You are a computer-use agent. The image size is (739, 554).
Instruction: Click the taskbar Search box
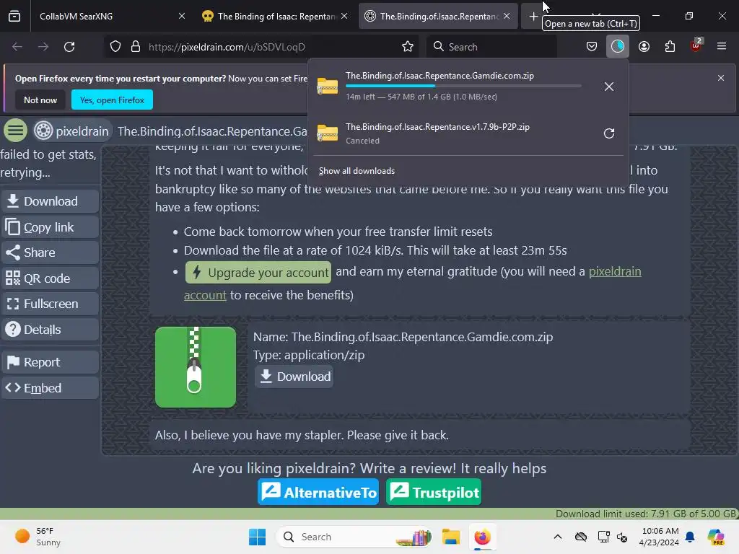tap(354, 537)
